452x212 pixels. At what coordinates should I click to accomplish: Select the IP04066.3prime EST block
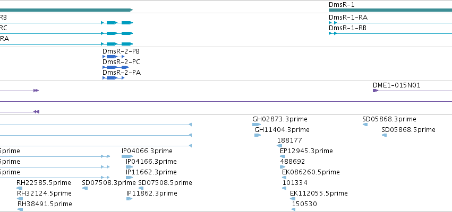coord(127,156)
